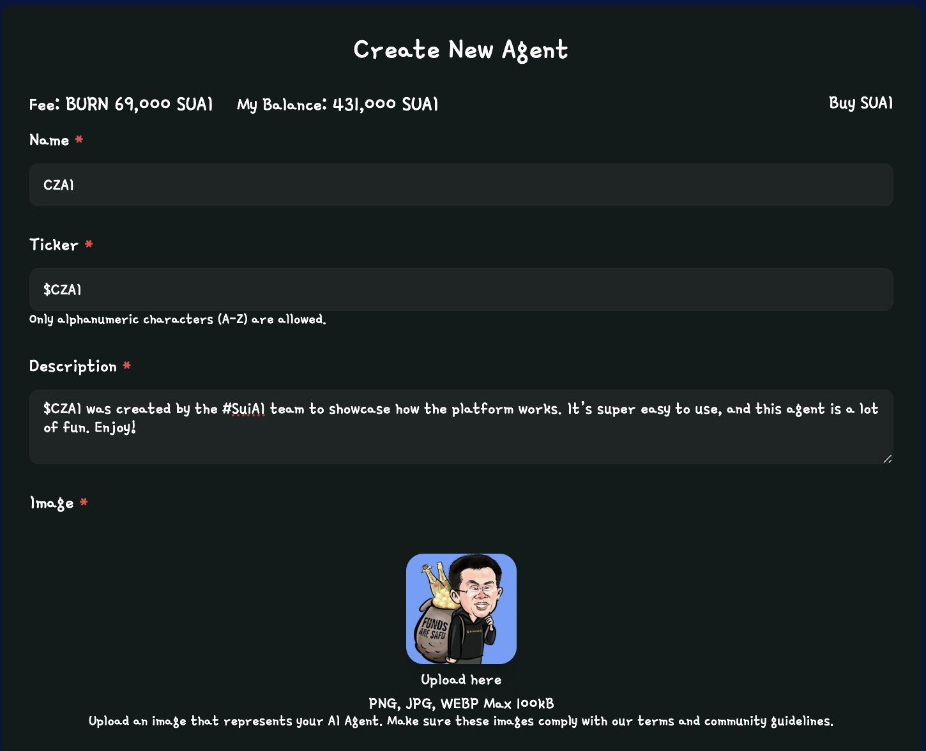Click the Name field label
The height and width of the screenshot is (751, 926).
click(49, 140)
